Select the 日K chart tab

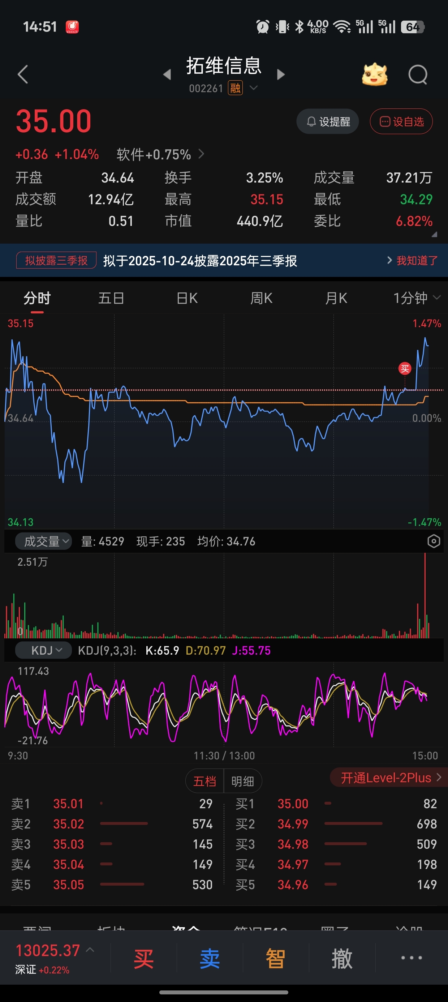point(187,298)
